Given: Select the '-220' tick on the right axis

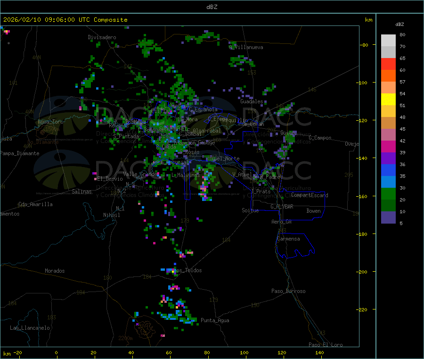Looking at the screenshot, I should (x=362, y=310).
